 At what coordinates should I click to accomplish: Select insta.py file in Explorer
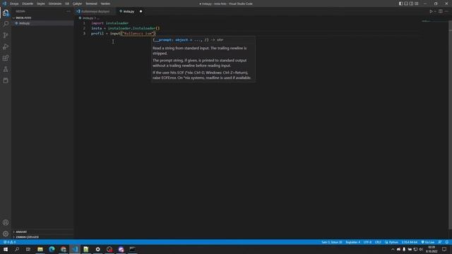[42, 23]
